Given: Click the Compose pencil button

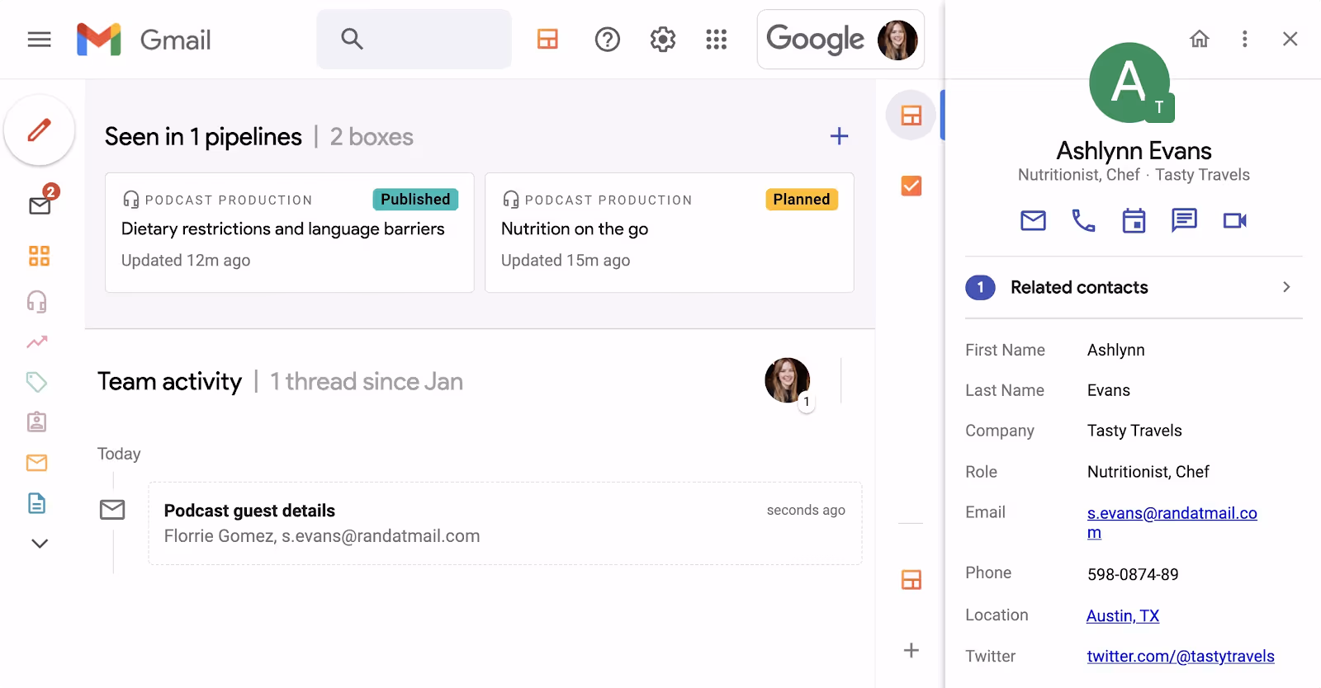Looking at the screenshot, I should point(40,130).
